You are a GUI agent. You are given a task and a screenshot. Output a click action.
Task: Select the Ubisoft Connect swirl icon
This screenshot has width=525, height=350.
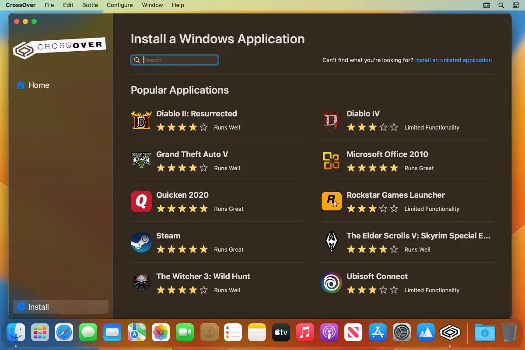click(x=332, y=283)
